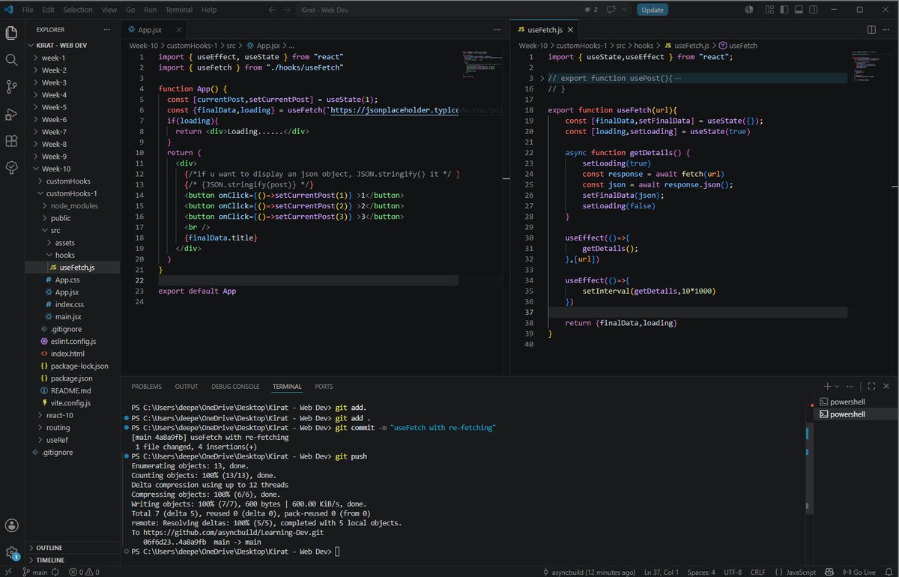Collapse the customHooks-1 folder
This screenshot has width=899, height=577.
(71, 193)
